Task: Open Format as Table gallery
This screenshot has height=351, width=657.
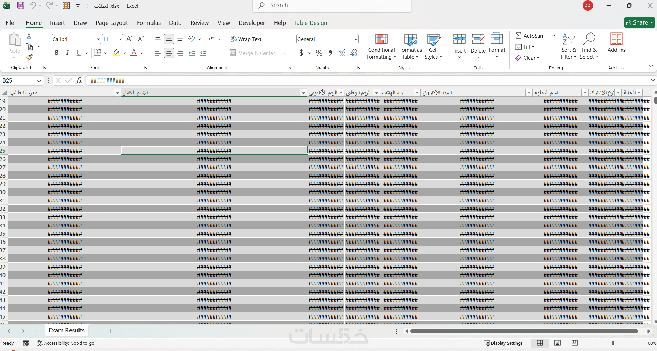Action: click(x=410, y=47)
